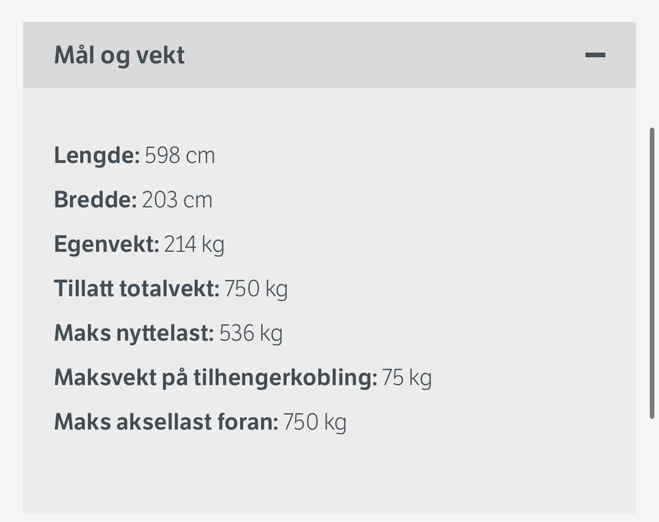Click the '750 kg' axle load value
The image size is (659, 522).
pyautogui.click(x=315, y=422)
